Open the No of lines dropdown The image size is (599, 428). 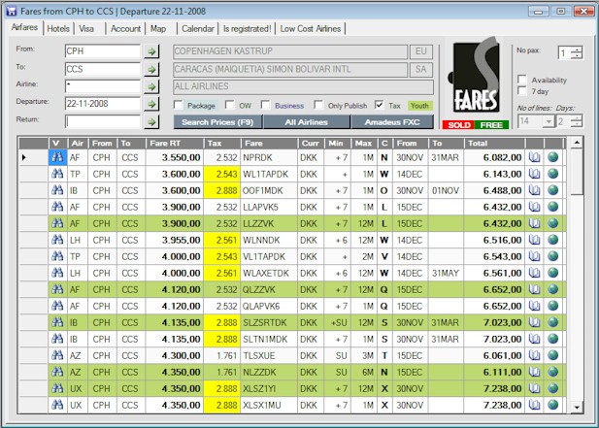click(549, 121)
